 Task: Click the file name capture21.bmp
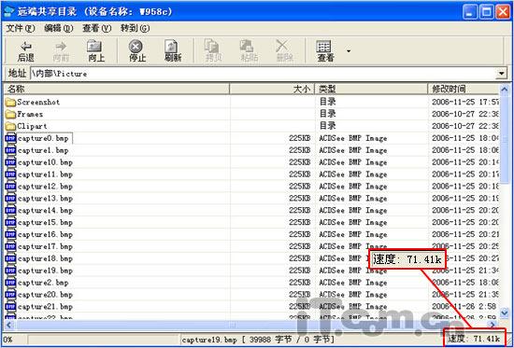click(45, 307)
